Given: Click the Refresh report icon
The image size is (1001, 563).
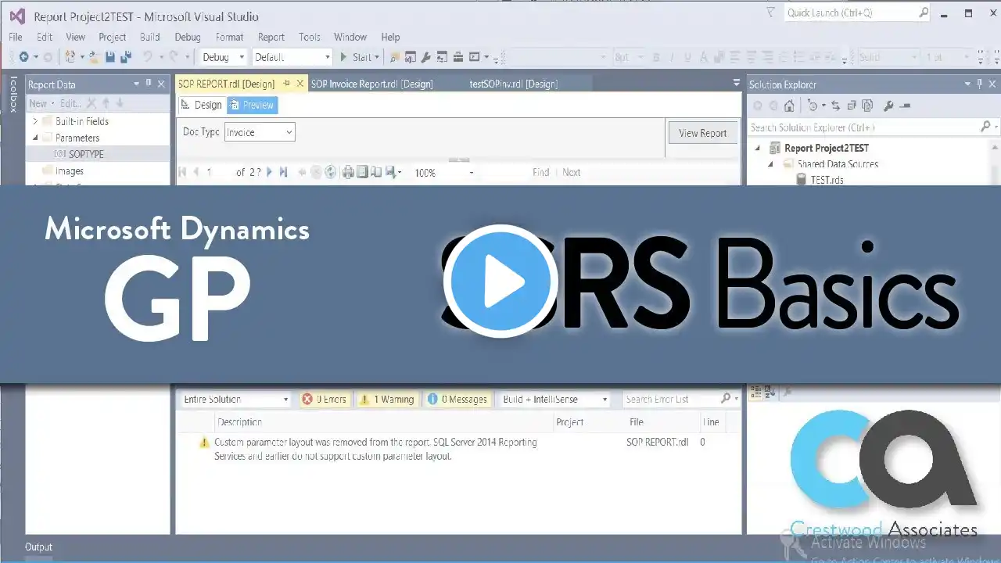Looking at the screenshot, I should click(330, 172).
